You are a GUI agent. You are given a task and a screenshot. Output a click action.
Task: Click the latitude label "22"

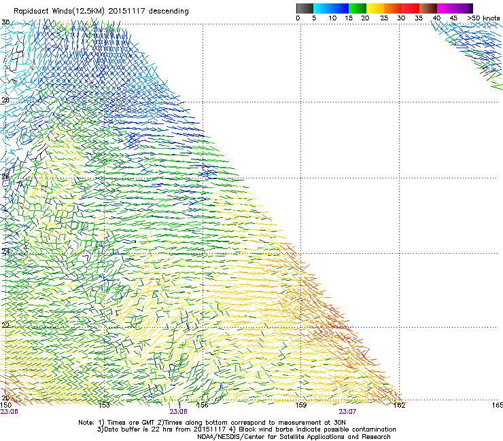coord(5,325)
